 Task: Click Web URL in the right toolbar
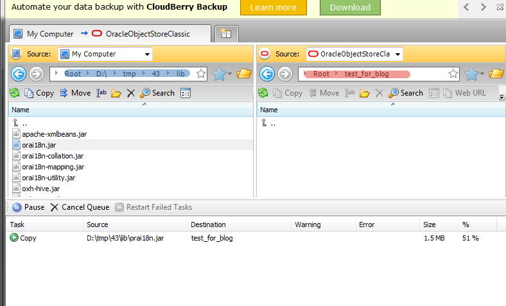[x=464, y=93]
